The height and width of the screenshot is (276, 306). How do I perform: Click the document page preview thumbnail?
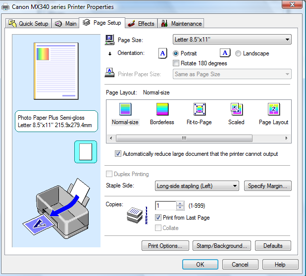[x=56, y=71]
